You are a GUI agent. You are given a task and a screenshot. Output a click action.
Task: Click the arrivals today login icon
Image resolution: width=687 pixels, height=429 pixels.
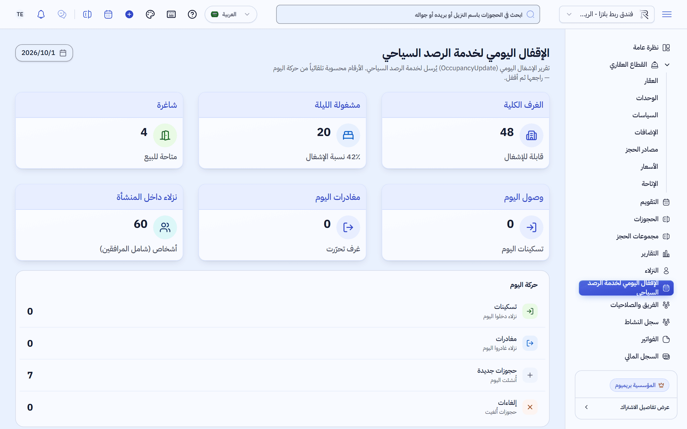click(x=531, y=227)
